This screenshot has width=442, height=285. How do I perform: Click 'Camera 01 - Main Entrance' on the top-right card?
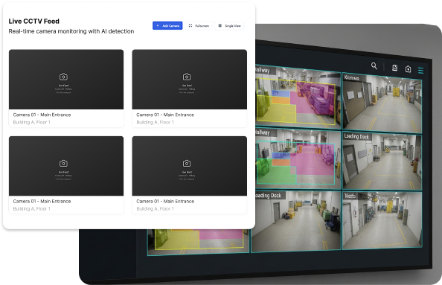point(165,115)
